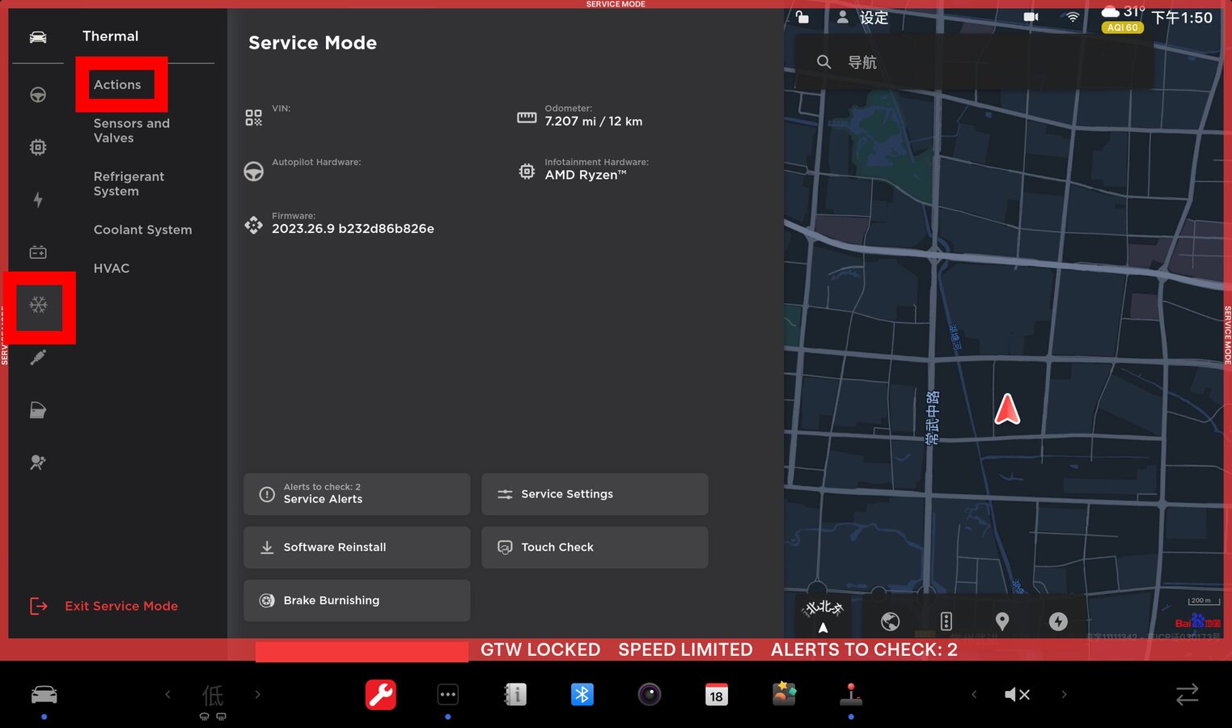Open the camera app in the dock
This screenshot has width=1232, height=728.
click(649, 694)
